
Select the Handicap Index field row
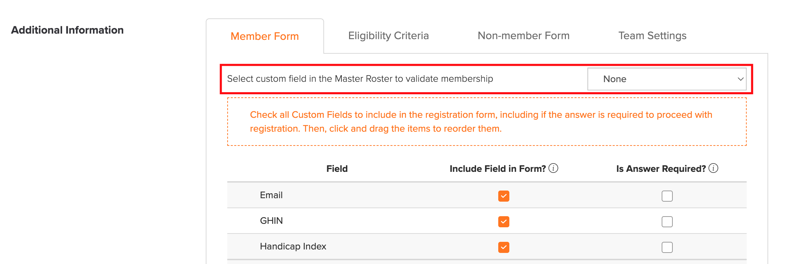click(x=487, y=247)
